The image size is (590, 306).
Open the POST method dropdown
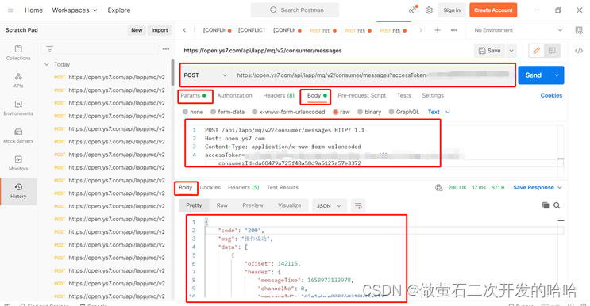point(205,75)
